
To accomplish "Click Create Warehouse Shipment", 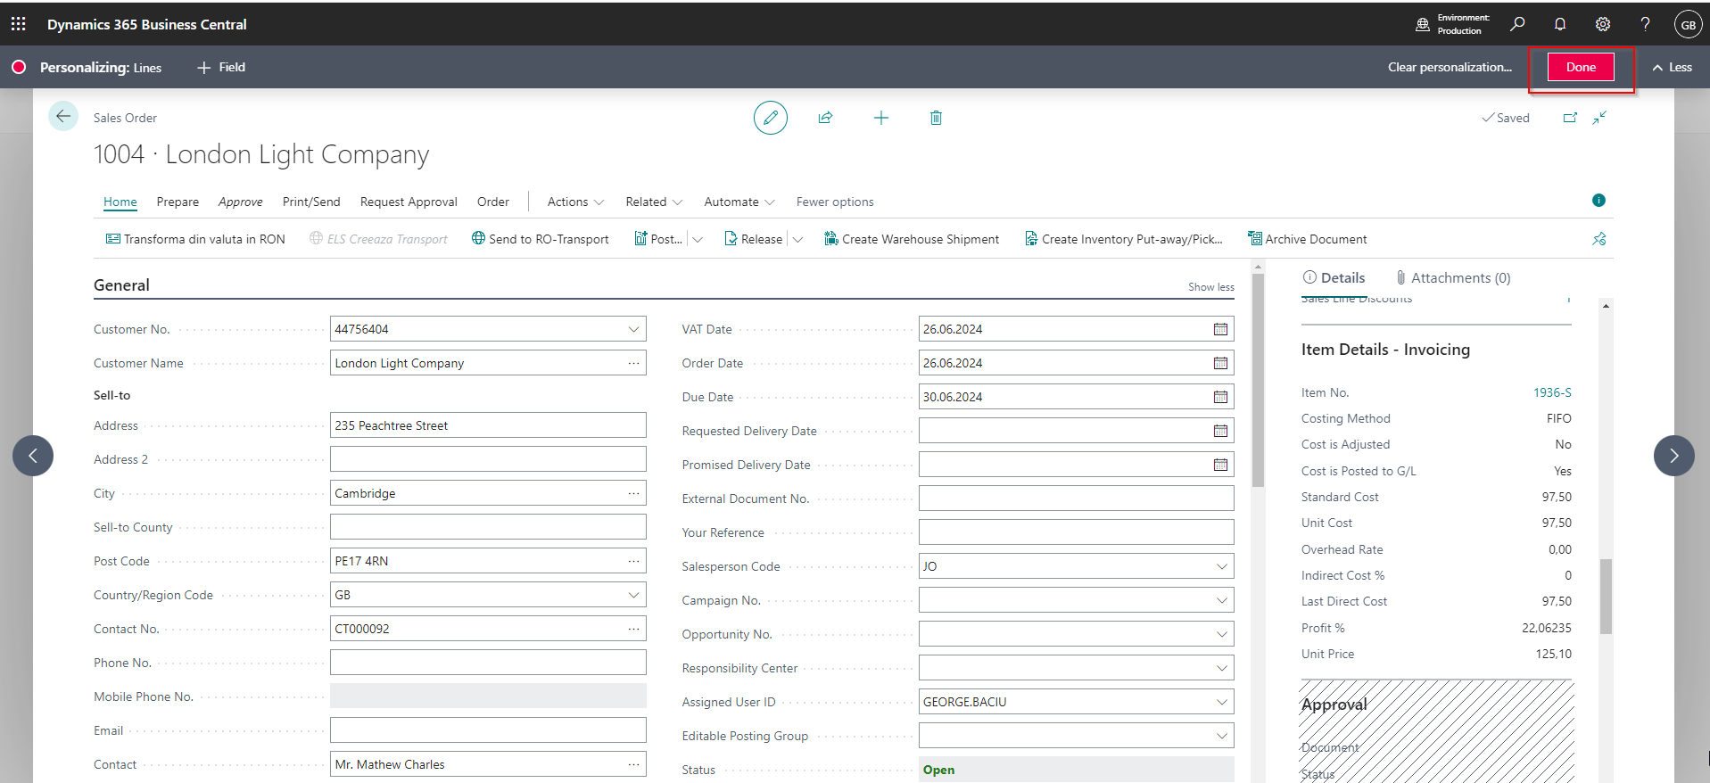I will click(912, 239).
